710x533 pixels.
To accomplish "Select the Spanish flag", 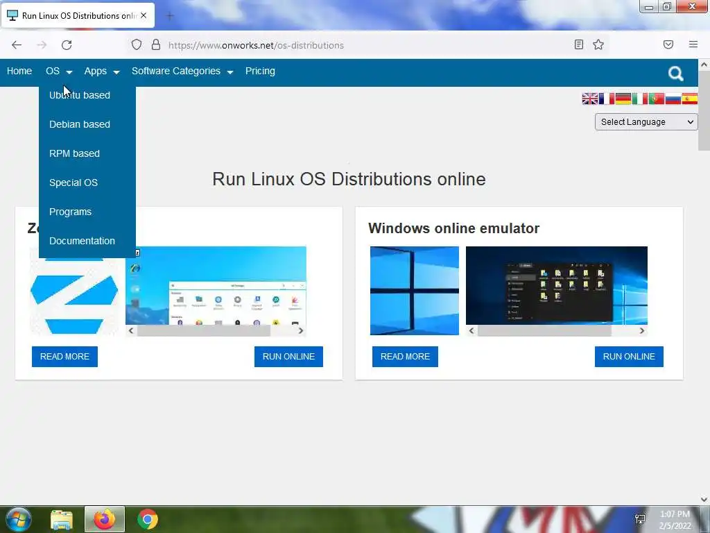I will click(x=690, y=99).
